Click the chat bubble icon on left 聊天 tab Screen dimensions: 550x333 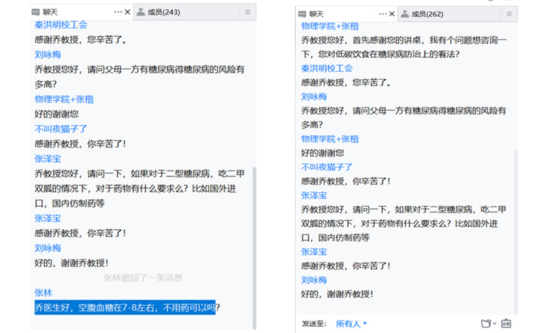coord(36,12)
